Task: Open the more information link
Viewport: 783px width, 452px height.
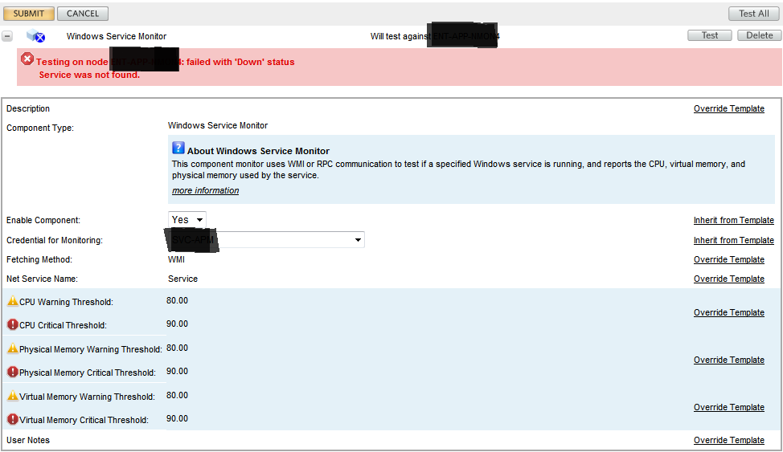Action: 205,190
